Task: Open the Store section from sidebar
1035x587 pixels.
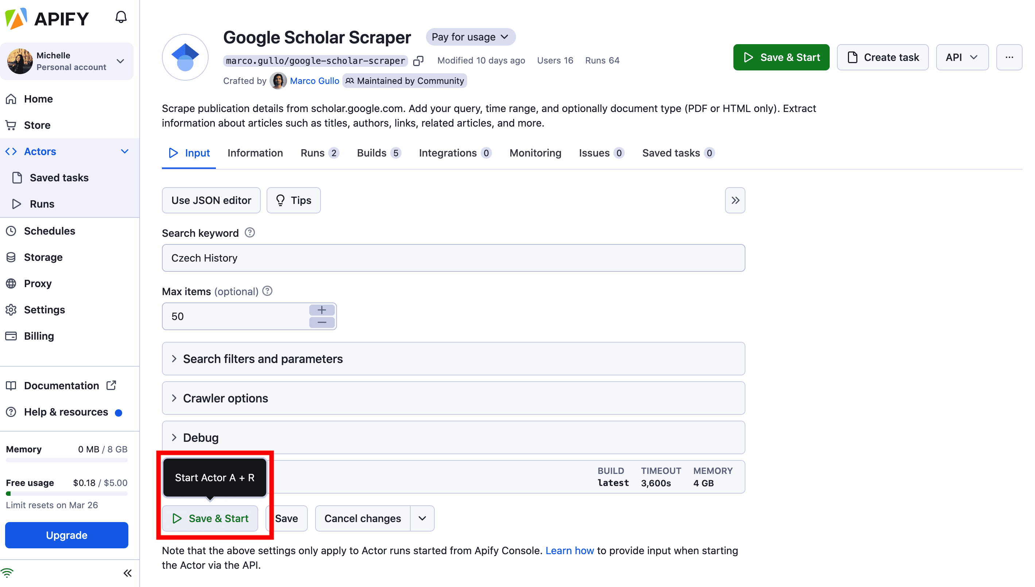Action: 37,125
